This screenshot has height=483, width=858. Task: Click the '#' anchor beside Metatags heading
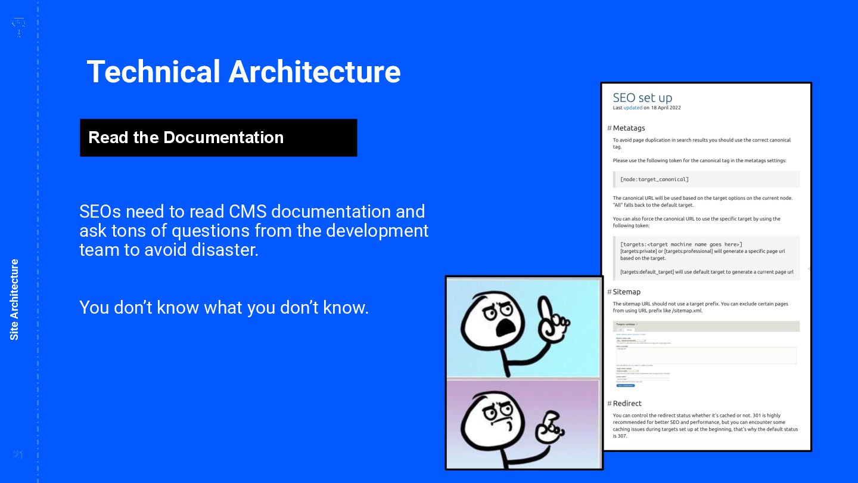point(610,128)
